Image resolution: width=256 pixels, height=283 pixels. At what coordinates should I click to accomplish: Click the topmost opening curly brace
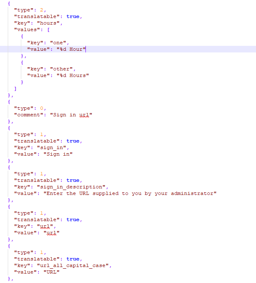pyautogui.click(x=9, y=3)
